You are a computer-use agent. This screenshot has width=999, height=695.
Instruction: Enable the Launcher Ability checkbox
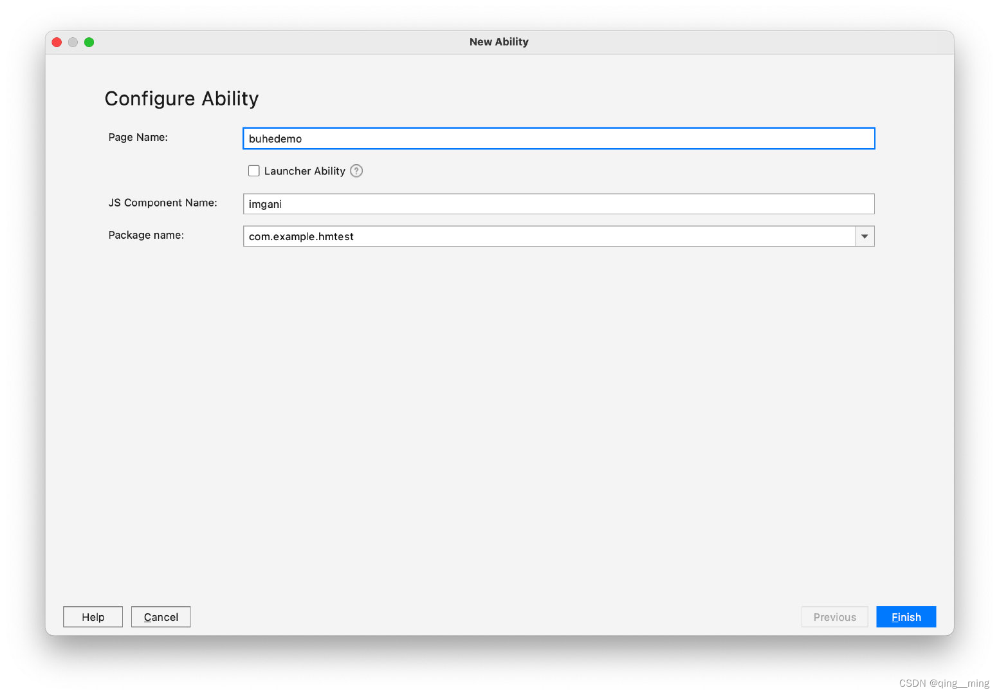[254, 171]
